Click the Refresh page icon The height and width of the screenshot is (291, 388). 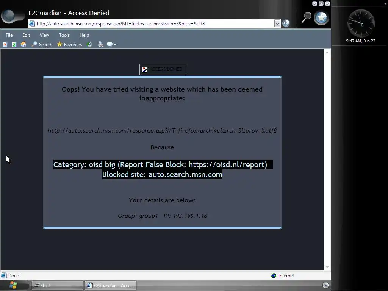pos(14,45)
